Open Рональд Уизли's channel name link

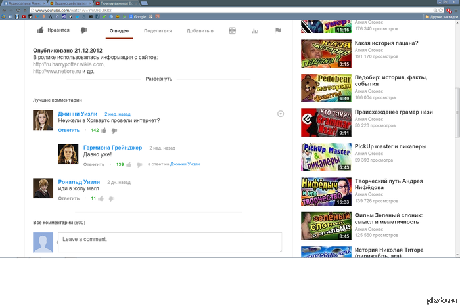click(x=79, y=182)
